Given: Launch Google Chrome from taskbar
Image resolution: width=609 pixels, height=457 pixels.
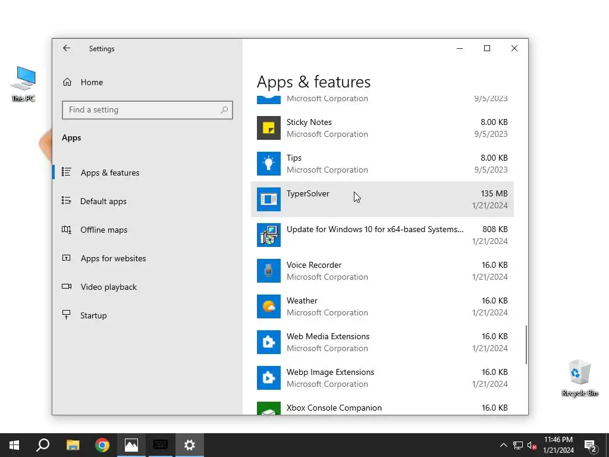Looking at the screenshot, I should click(102, 445).
